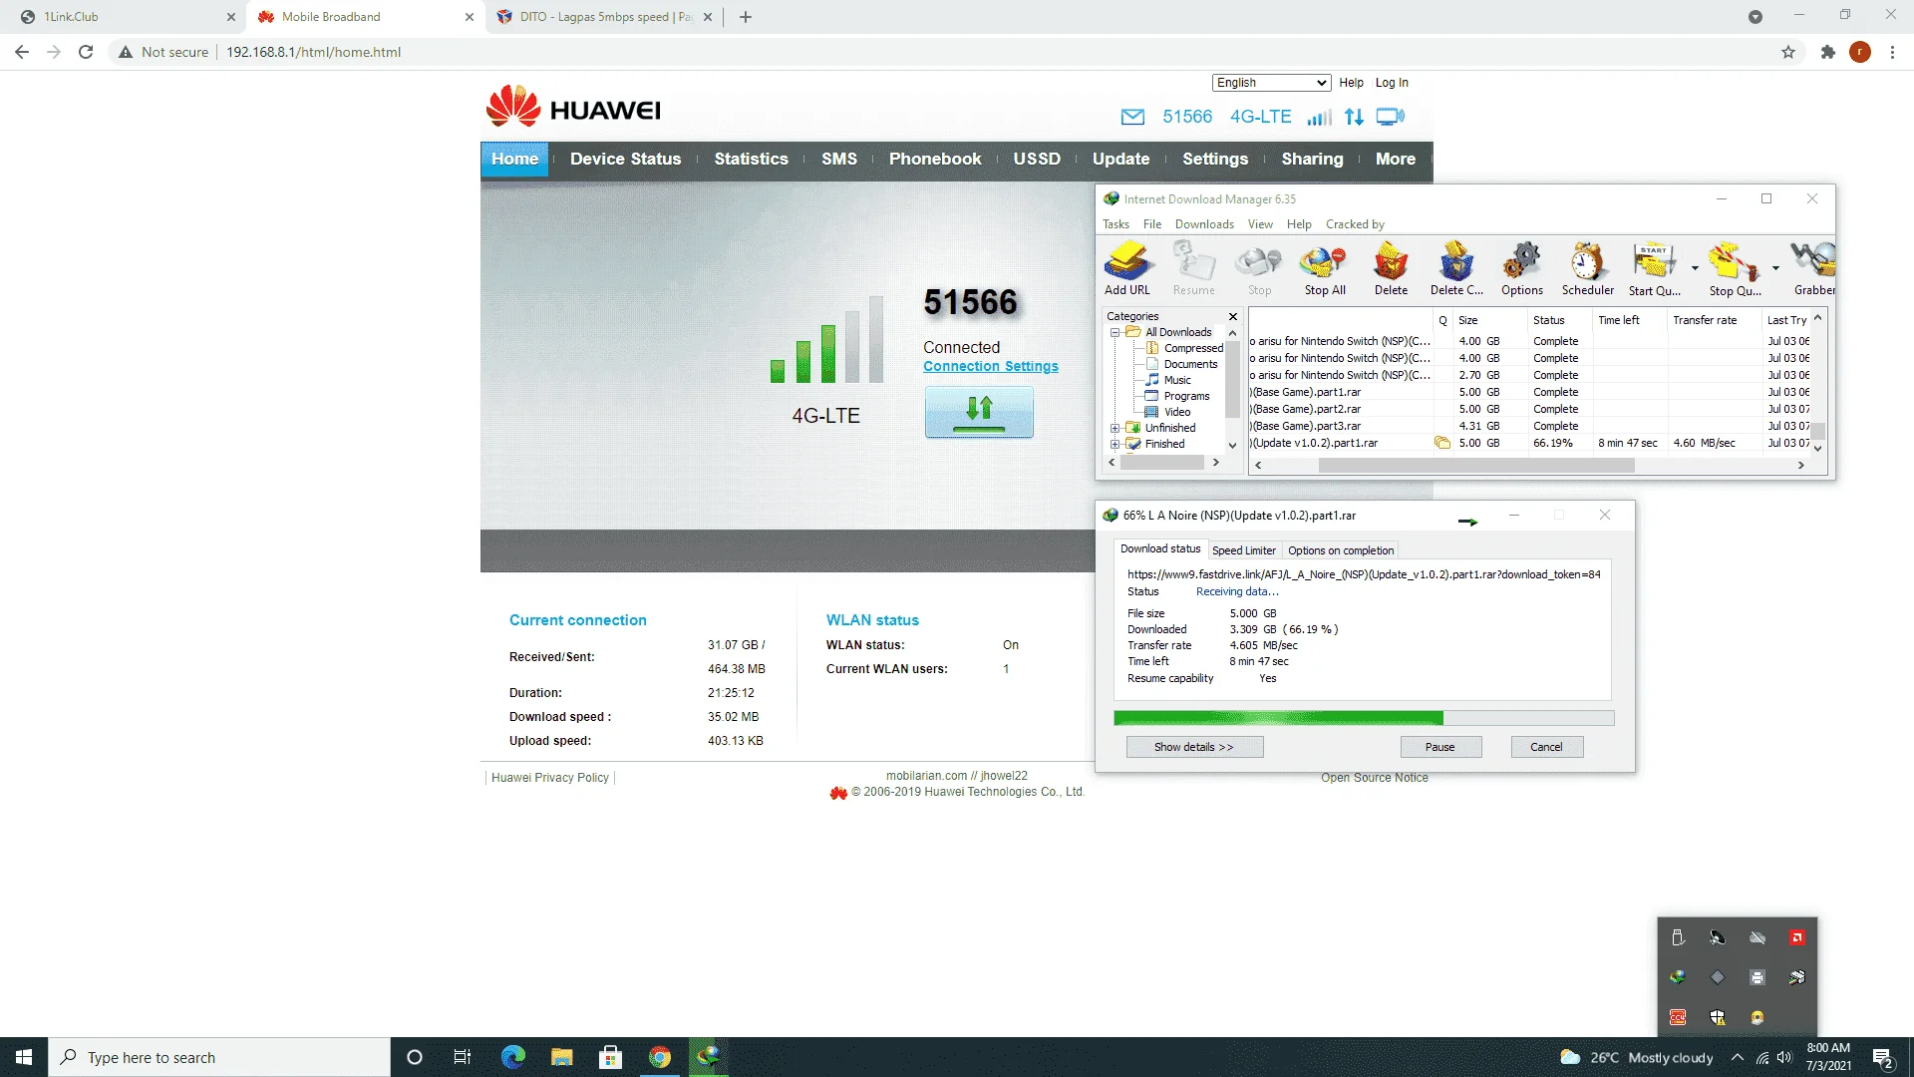Click the Task View taskbar icon
Image resolution: width=1914 pixels, height=1077 pixels.
(x=463, y=1057)
